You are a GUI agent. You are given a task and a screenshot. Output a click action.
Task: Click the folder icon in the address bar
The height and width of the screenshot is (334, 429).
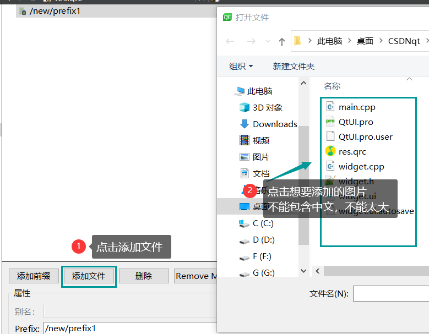pyautogui.click(x=298, y=41)
